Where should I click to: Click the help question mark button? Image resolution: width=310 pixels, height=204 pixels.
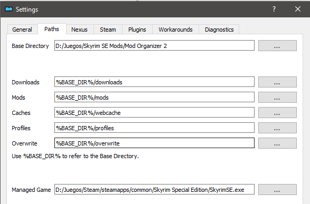[x=274, y=9]
